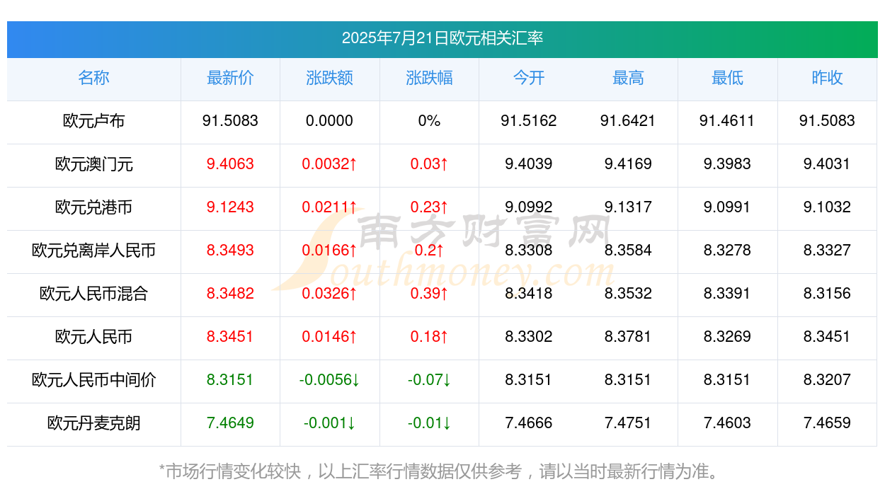Screen dimensions: 885x494
Task: Click opening price 91.5162
Action: tap(529, 121)
